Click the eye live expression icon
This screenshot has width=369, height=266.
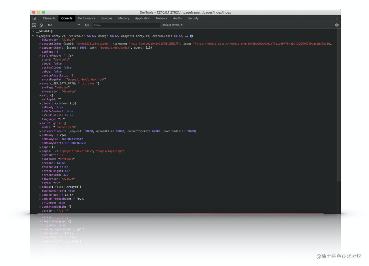point(87,25)
